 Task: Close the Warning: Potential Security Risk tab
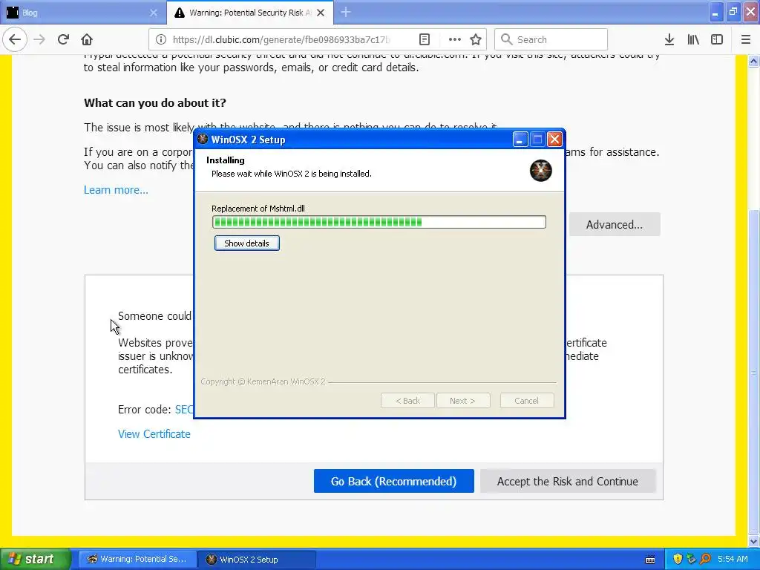tap(321, 13)
